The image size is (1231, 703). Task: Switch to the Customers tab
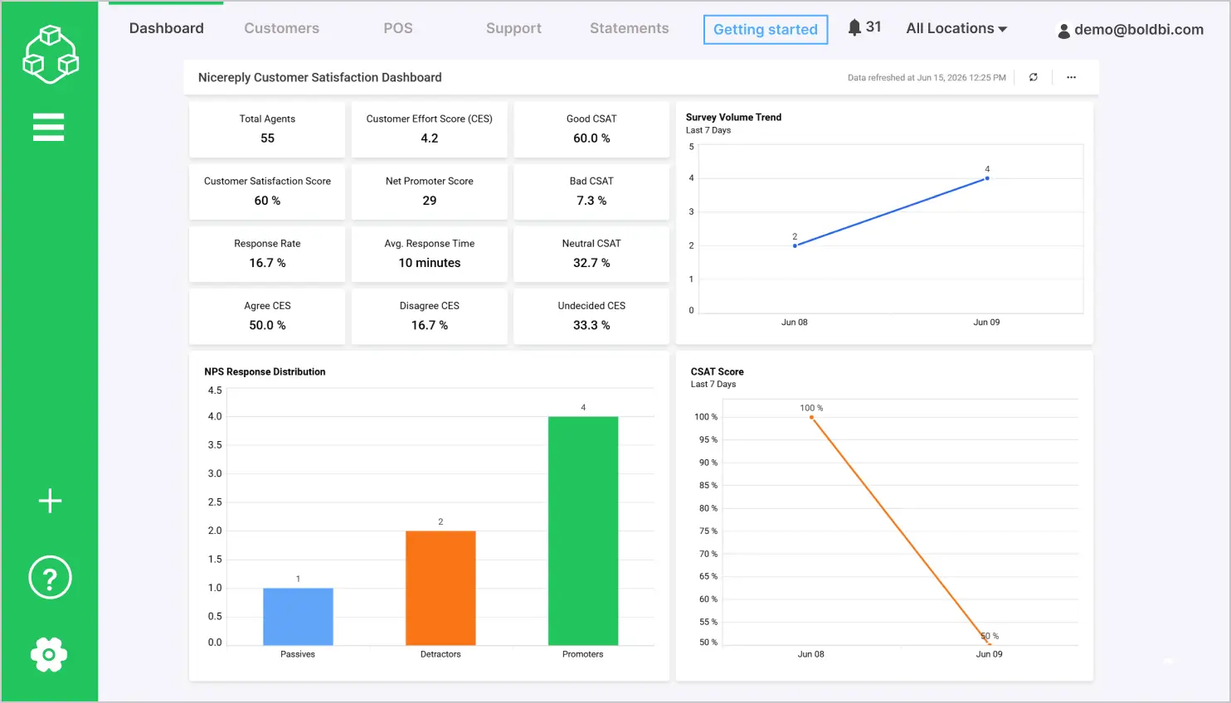point(281,28)
